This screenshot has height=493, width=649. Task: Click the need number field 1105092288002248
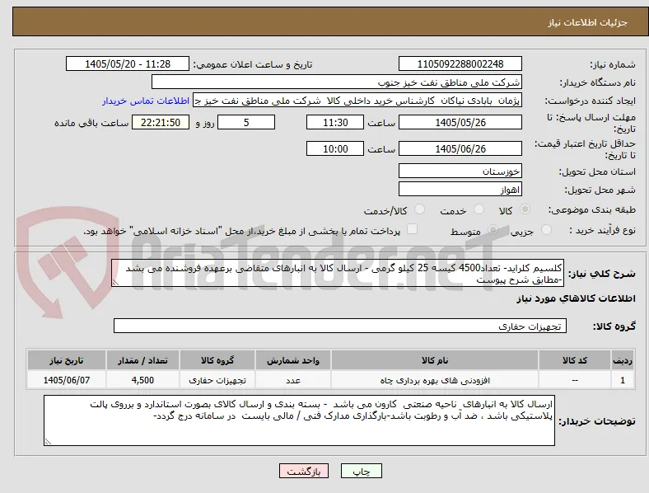(x=460, y=63)
